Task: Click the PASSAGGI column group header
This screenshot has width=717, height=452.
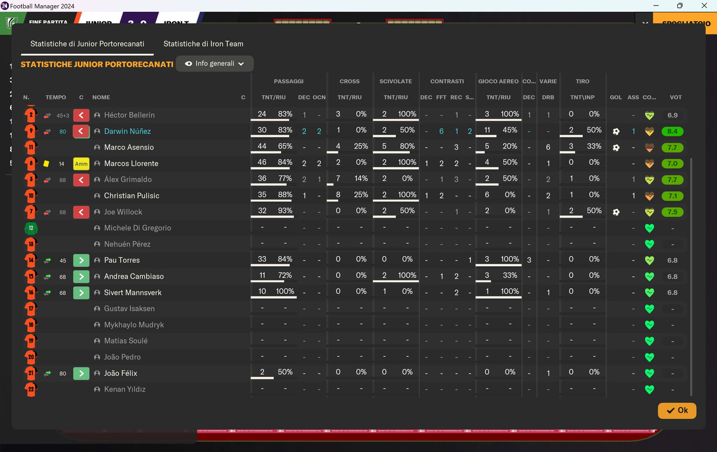Action: (288, 81)
